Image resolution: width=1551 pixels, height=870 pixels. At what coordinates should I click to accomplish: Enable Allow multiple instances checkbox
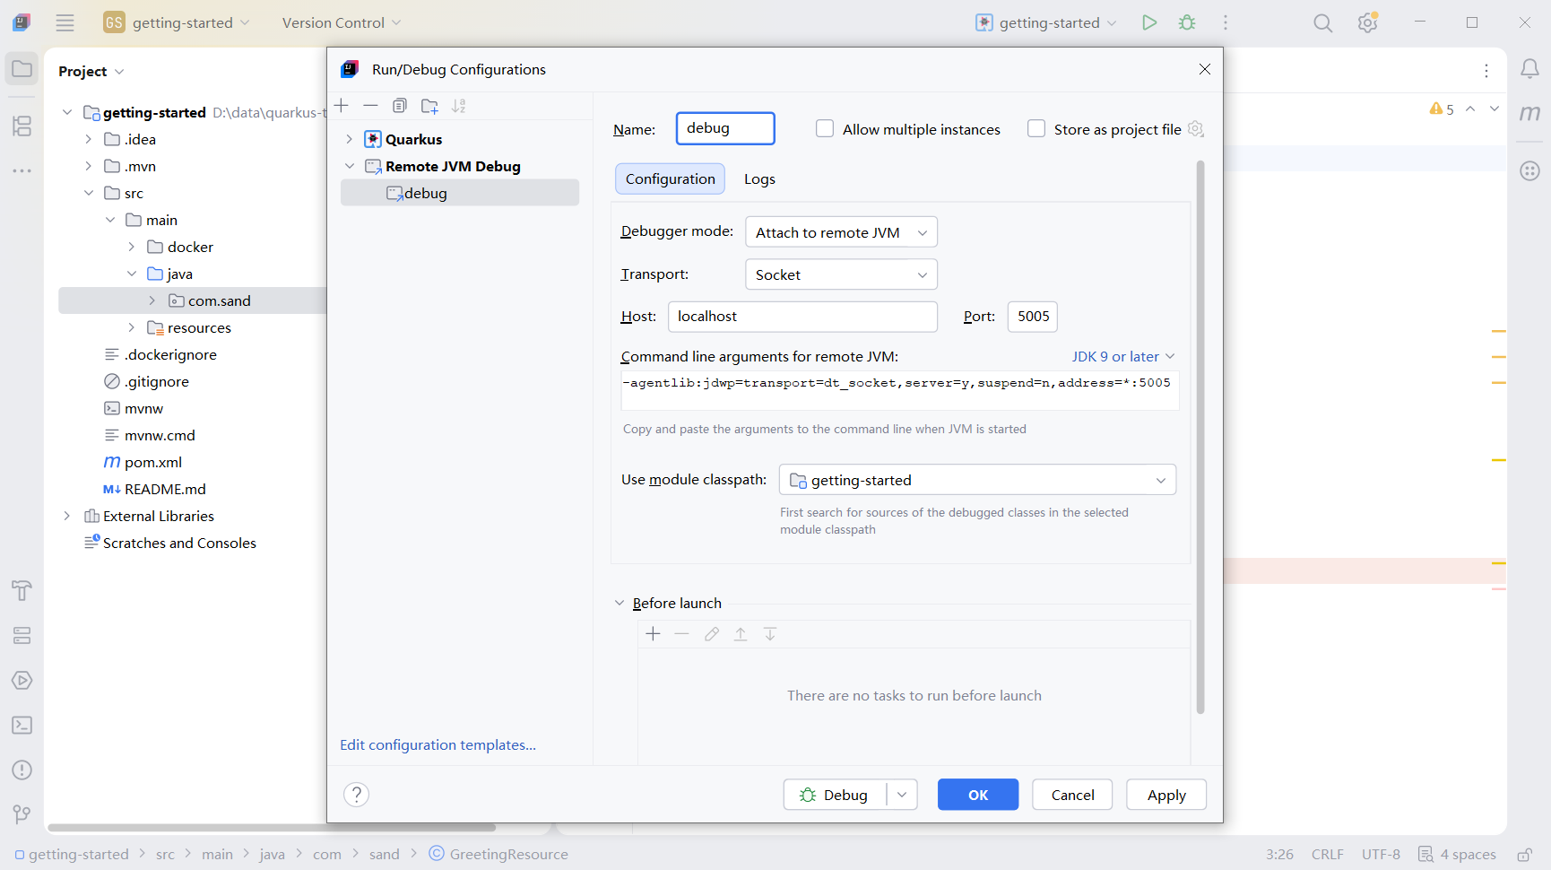click(825, 128)
